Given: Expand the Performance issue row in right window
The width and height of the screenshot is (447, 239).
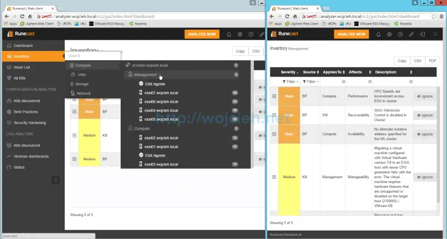Looking at the screenshot, I should click(x=274, y=96).
